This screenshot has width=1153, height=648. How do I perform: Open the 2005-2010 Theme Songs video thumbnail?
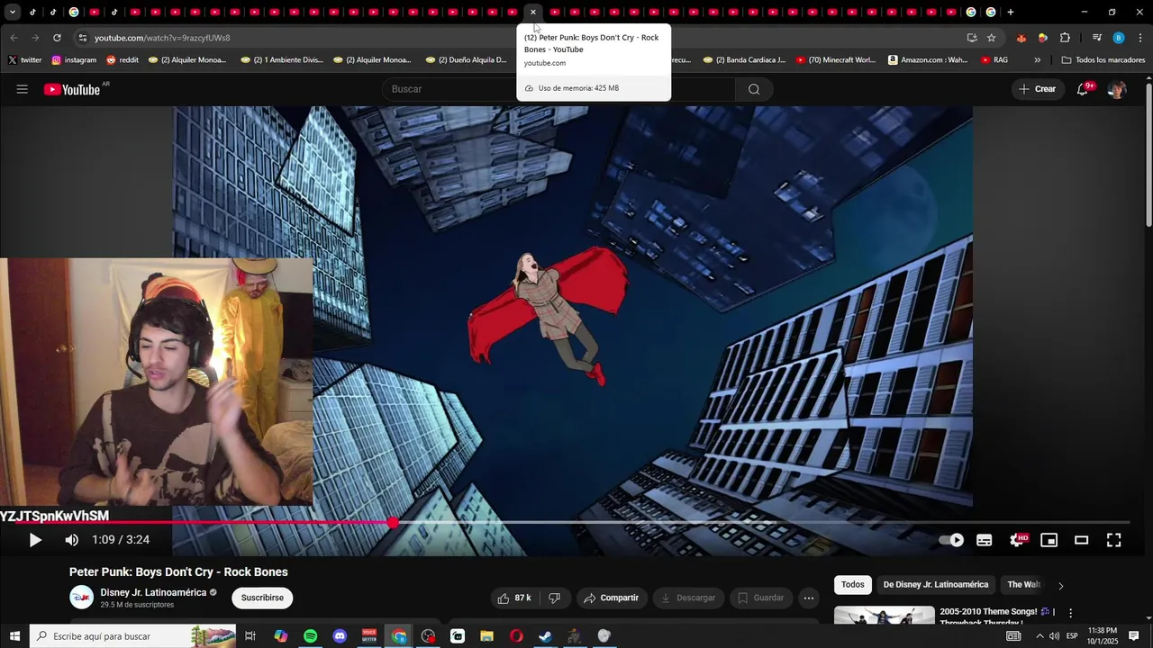(x=885, y=615)
